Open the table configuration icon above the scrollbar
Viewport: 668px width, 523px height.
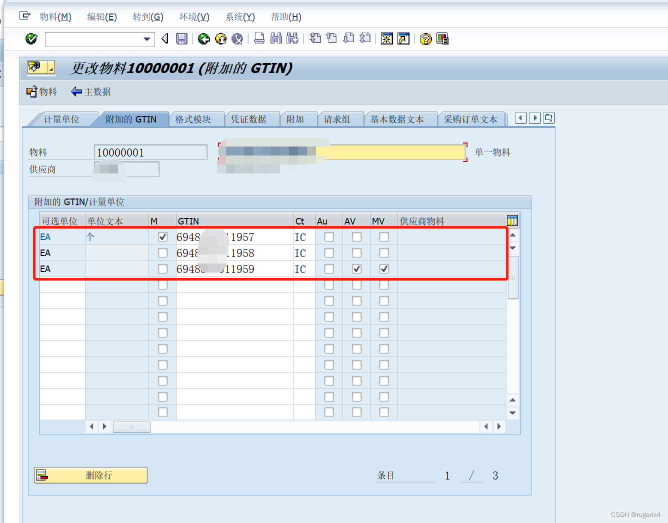tap(512, 220)
